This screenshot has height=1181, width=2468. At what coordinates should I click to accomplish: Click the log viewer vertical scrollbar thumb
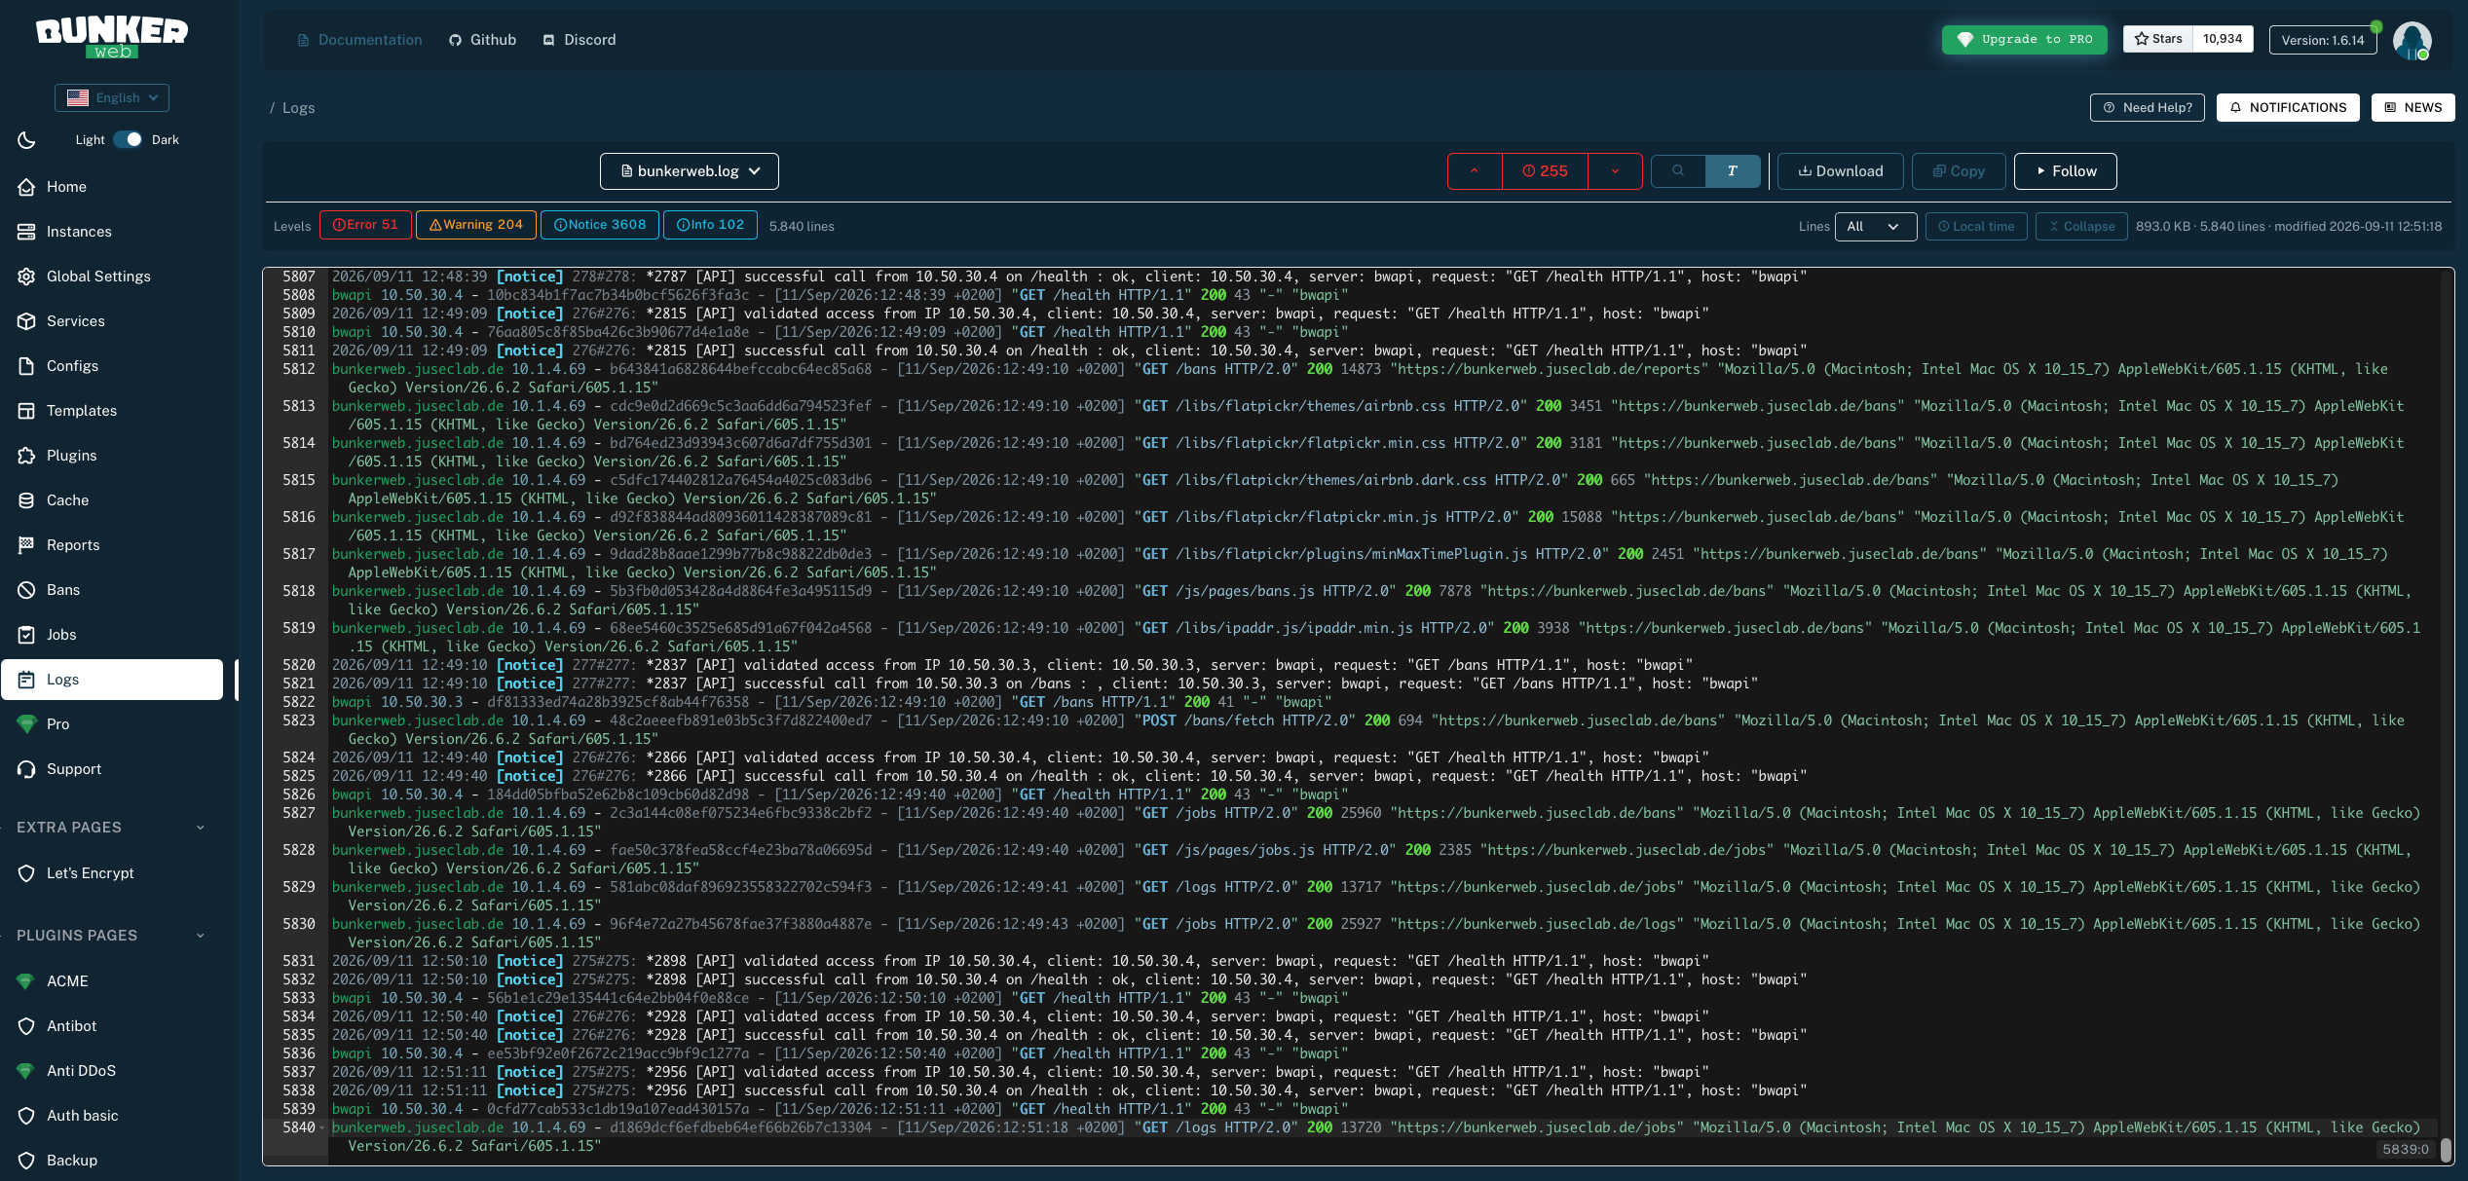pyautogui.click(x=2446, y=1151)
